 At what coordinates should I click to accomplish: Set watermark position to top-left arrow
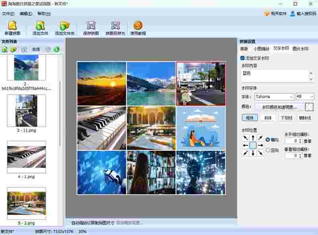[245, 138]
